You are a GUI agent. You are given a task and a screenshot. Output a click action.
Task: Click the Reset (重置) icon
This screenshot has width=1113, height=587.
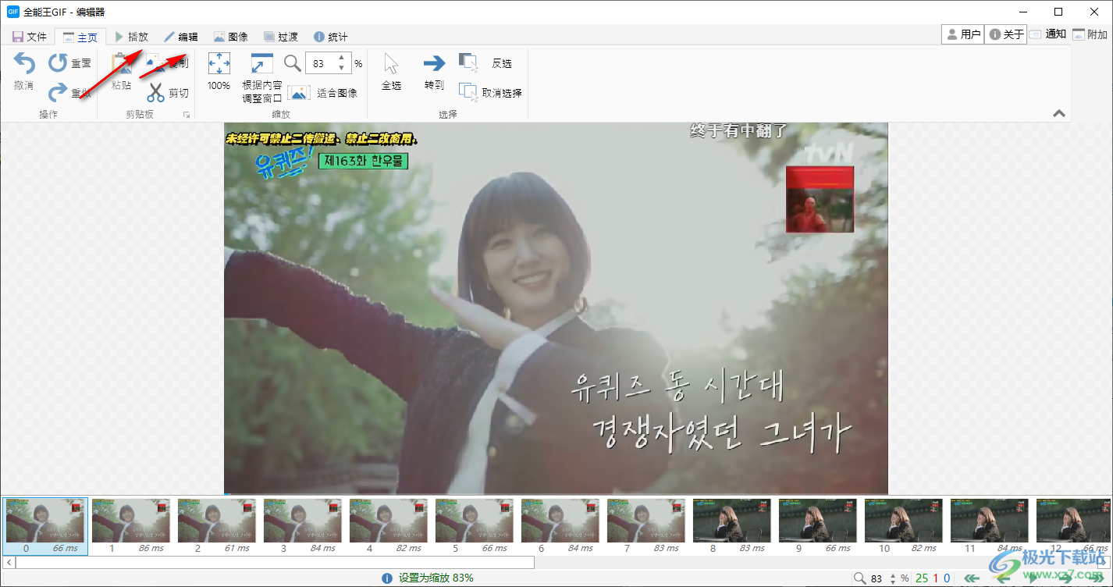click(x=59, y=62)
